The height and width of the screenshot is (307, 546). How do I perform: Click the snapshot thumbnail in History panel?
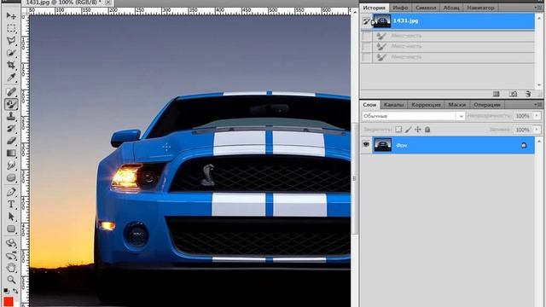[x=382, y=21]
